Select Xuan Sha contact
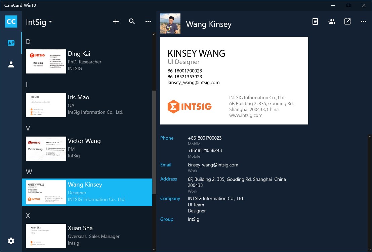Viewport: 372px width, 252px height. click(x=87, y=236)
